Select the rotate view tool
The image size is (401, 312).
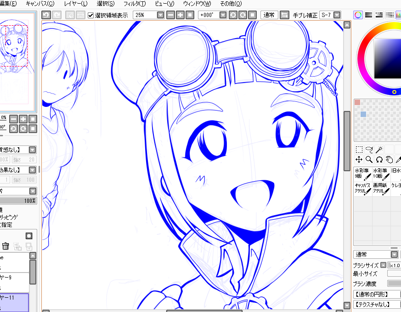tap(379, 160)
